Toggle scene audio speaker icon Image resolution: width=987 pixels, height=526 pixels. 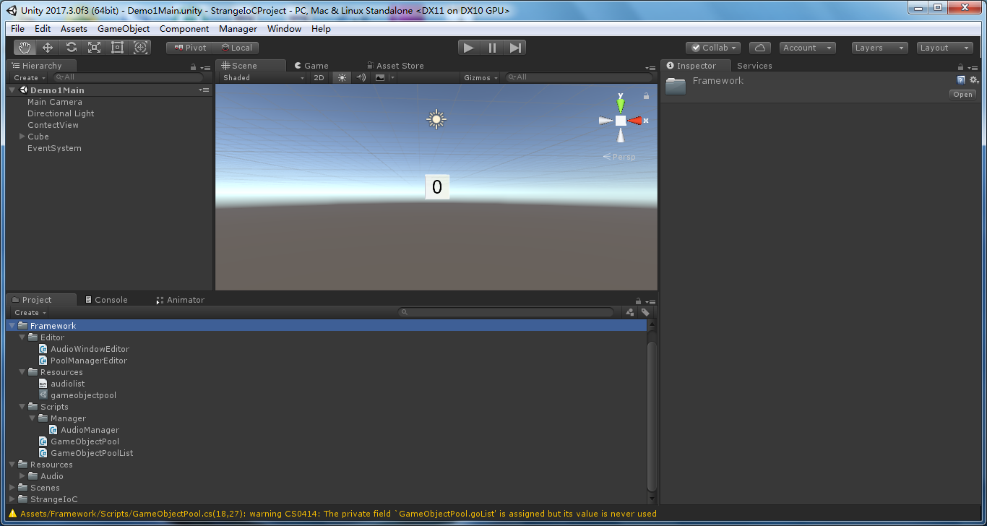click(361, 77)
